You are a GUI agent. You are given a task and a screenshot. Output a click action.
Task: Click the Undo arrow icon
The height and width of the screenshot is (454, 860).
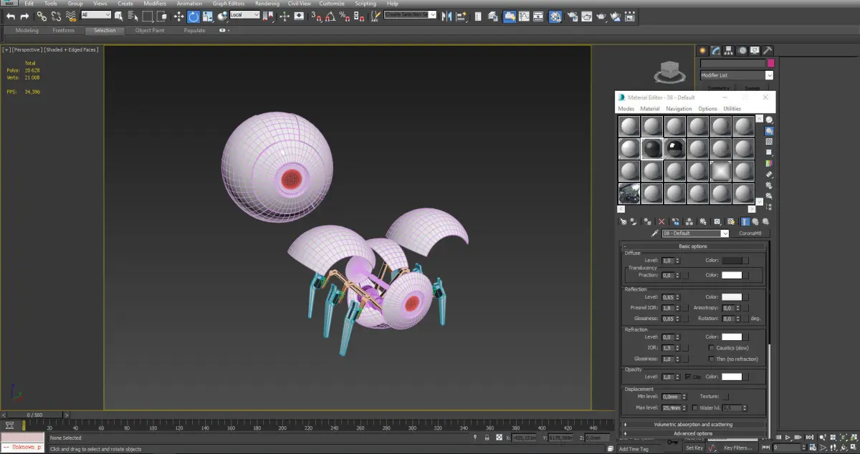[x=10, y=16]
